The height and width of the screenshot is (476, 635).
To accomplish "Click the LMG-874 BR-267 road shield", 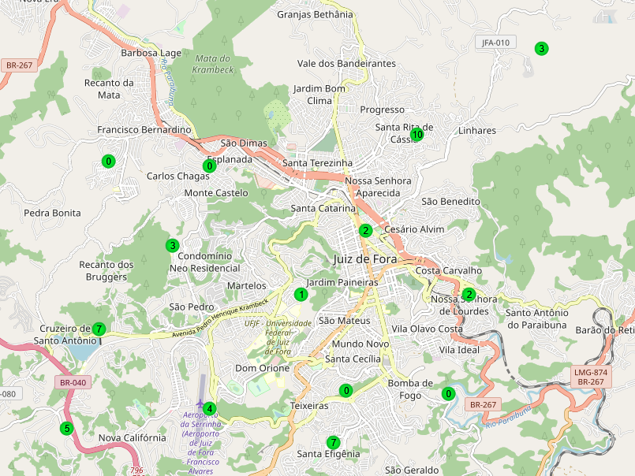I will [x=590, y=376].
